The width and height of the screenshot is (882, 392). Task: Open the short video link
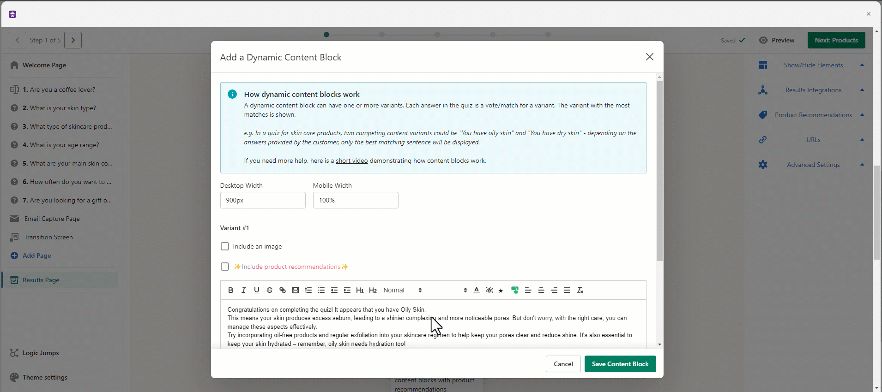coord(351,160)
